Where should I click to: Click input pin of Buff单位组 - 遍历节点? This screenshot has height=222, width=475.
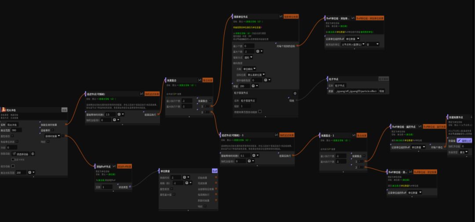pos(391,126)
